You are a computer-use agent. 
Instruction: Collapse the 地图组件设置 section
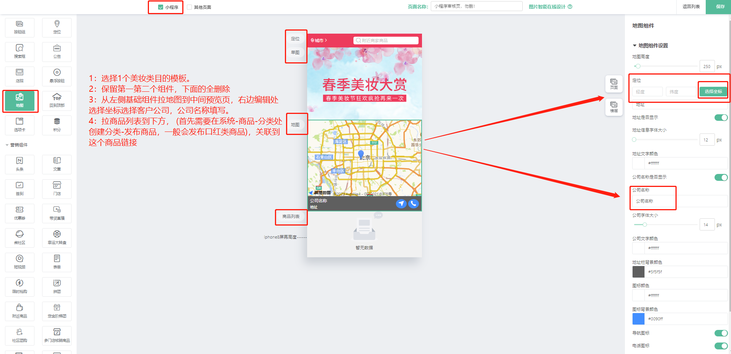point(635,45)
